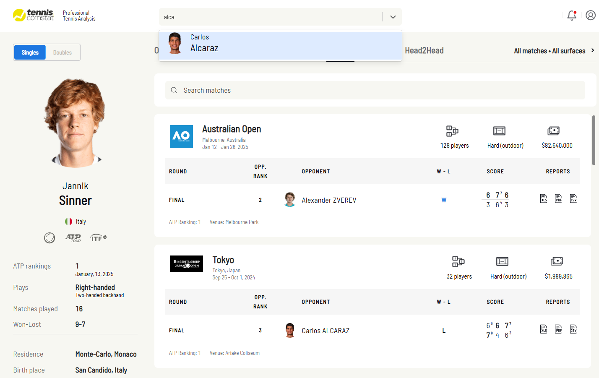The image size is (599, 378).
Task: Click the Australian Open prize money icon
Action: [554, 131]
